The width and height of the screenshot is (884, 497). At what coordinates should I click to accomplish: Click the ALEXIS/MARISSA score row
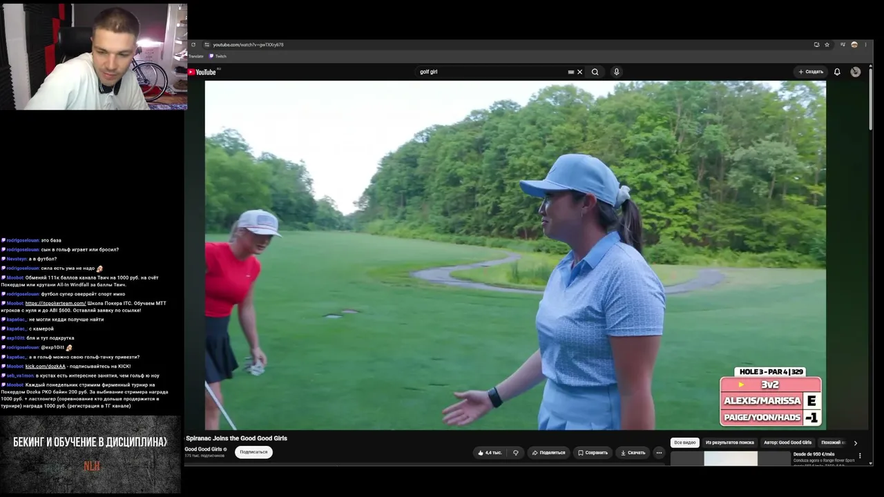pos(770,400)
